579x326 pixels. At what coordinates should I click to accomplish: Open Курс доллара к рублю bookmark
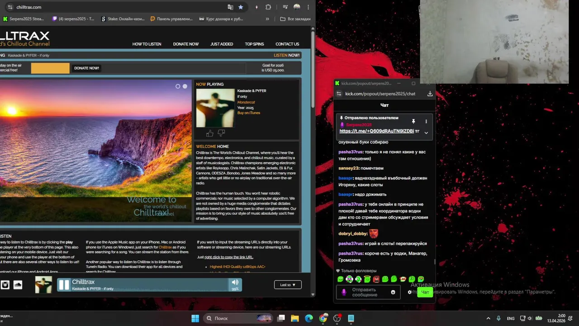click(221, 19)
